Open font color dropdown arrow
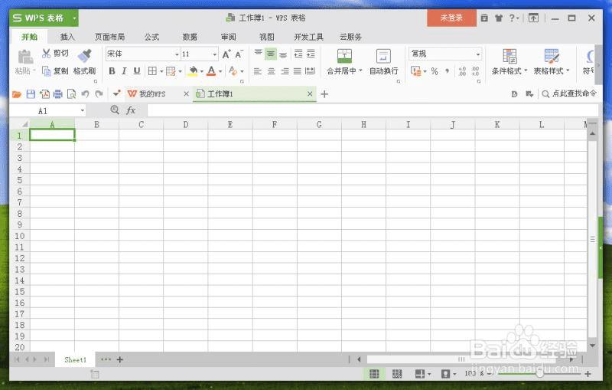Image resolution: width=612 pixels, height=390 pixels. pos(220,71)
